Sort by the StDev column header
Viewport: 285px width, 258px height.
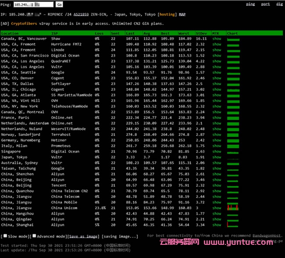point(201,33)
